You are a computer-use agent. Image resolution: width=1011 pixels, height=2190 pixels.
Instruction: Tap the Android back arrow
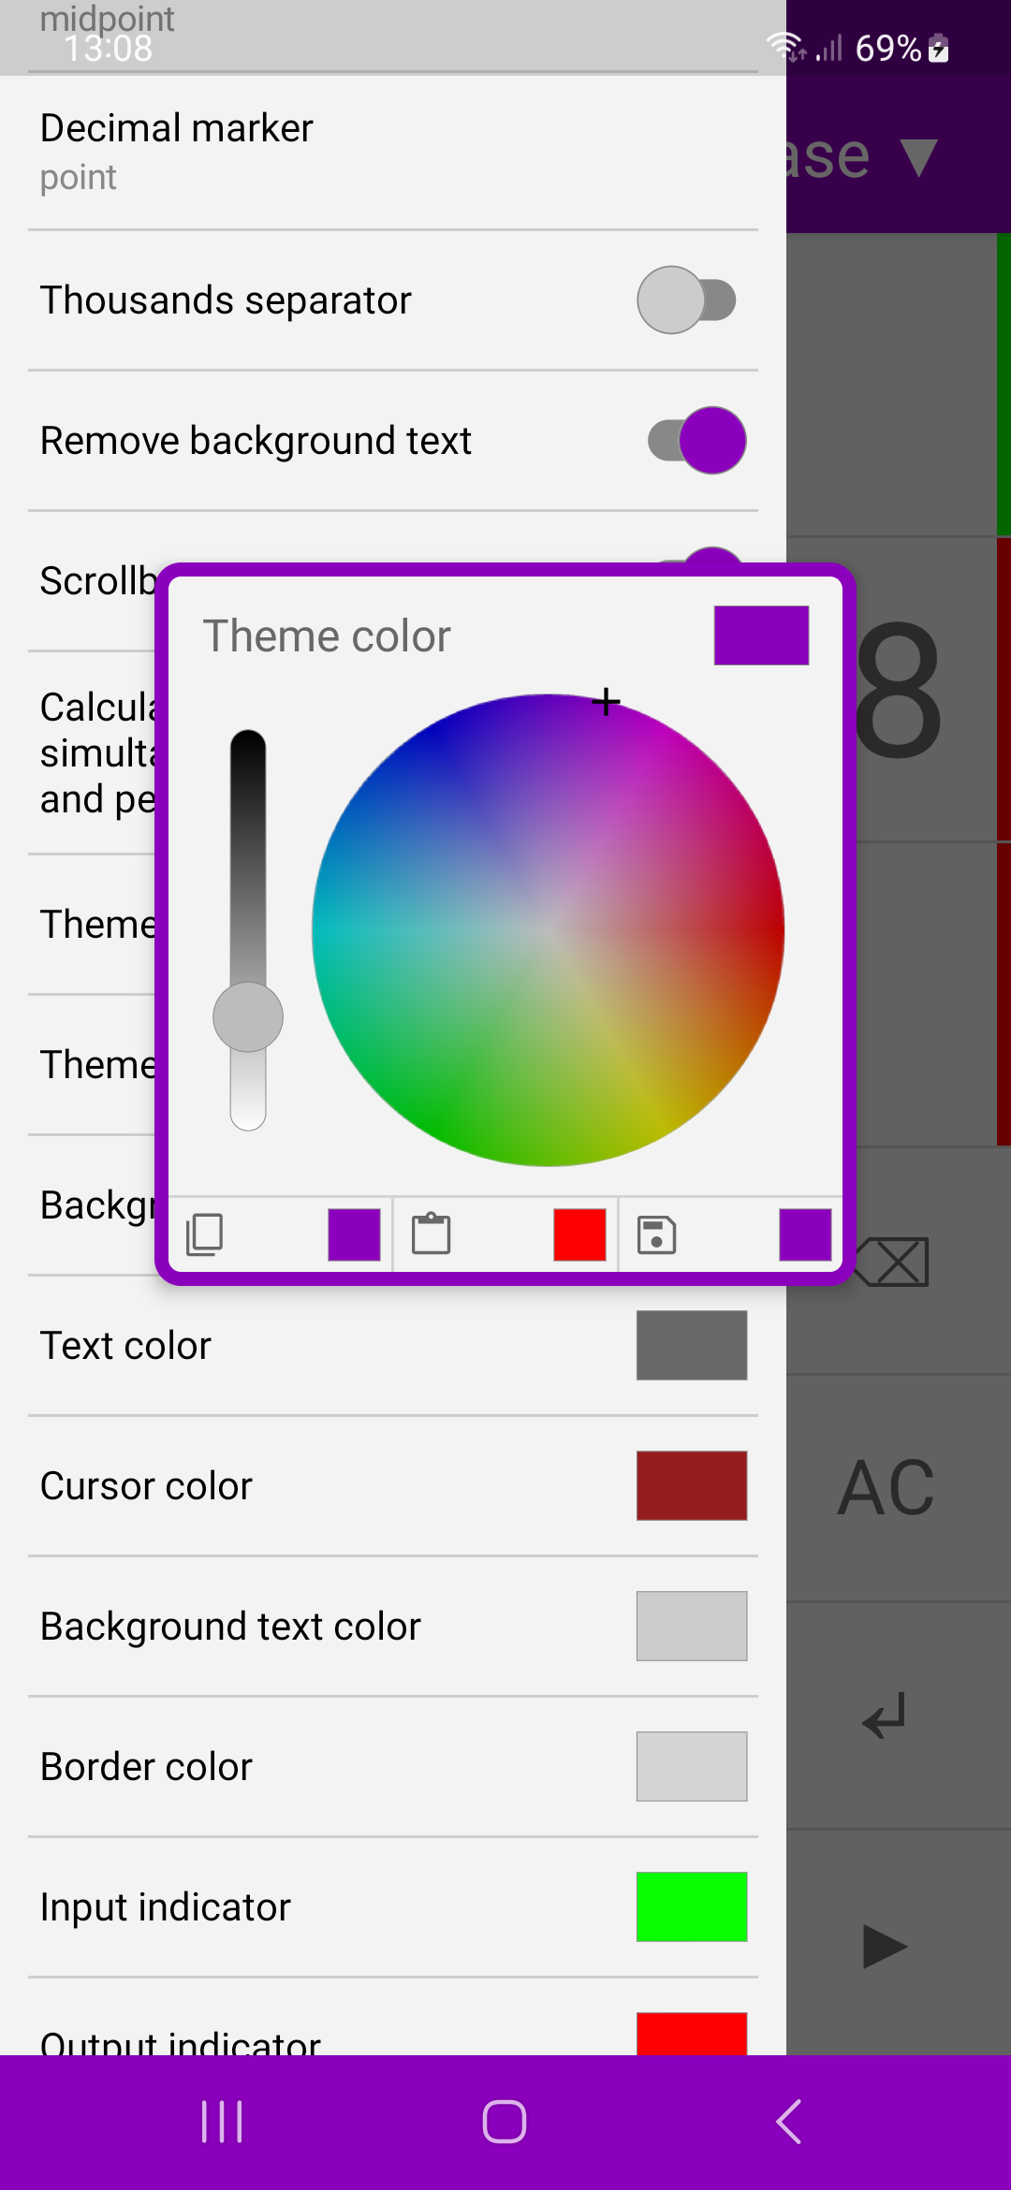tap(788, 2122)
